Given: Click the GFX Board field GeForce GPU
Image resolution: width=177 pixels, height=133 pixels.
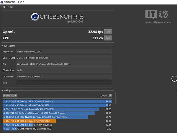Looking at the screenshot, I should (x=64, y=77).
